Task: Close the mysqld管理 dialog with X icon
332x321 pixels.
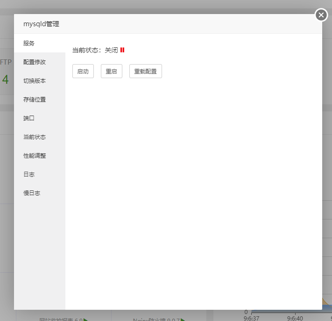Action: (321, 15)
